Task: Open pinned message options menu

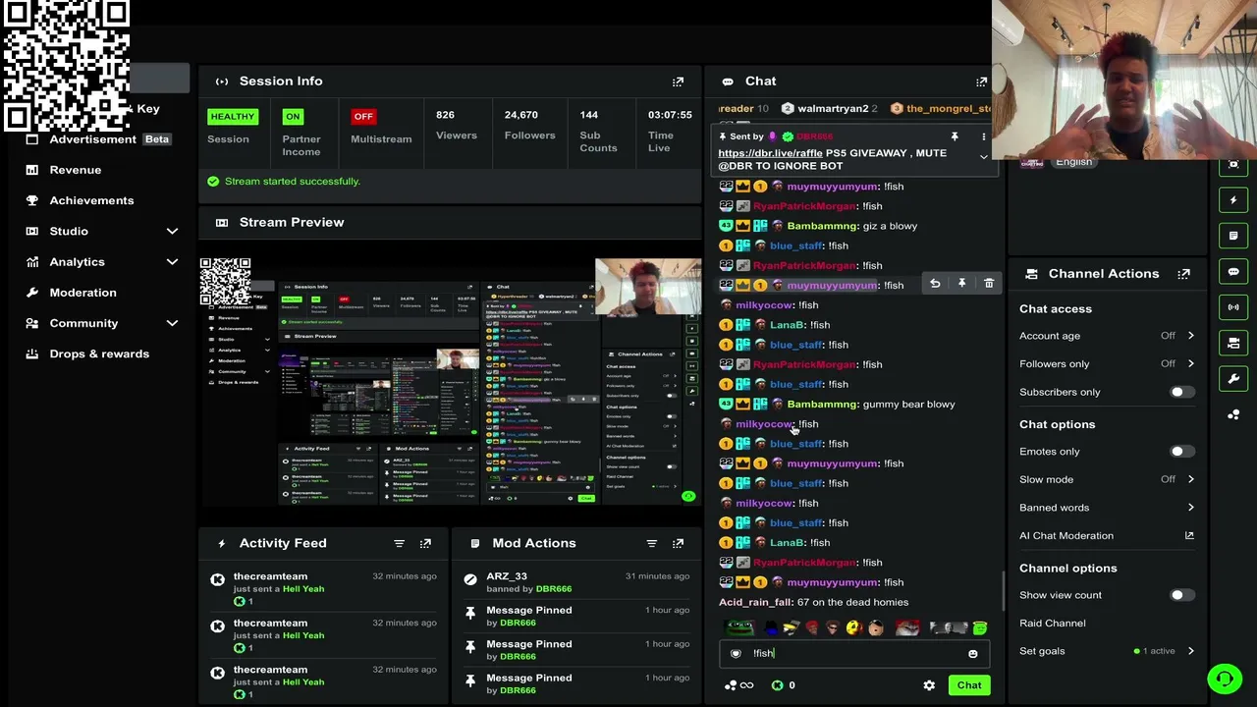Action: coord(983,136)
